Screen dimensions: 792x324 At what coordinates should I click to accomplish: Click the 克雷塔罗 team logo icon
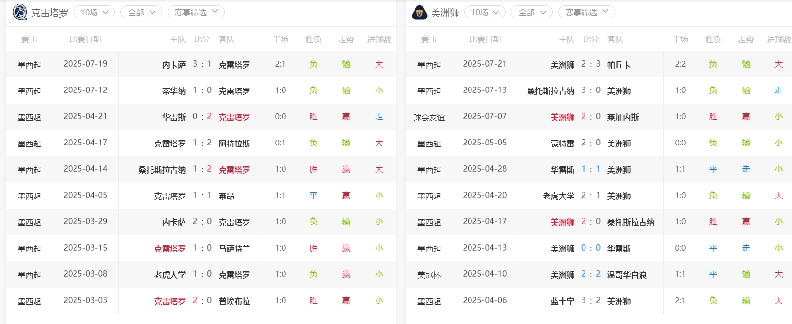pyautogui.click(x=20, y=12)
